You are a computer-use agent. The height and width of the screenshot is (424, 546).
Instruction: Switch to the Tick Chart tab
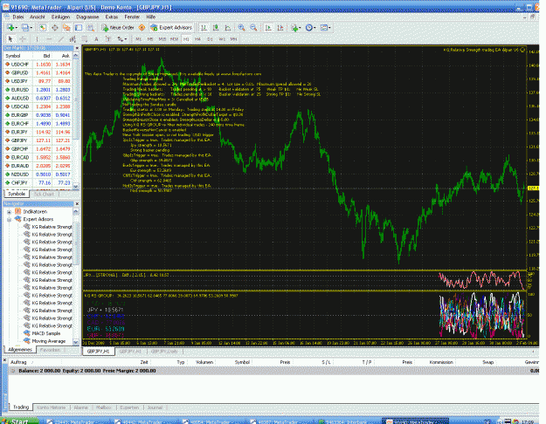point(44,194)
